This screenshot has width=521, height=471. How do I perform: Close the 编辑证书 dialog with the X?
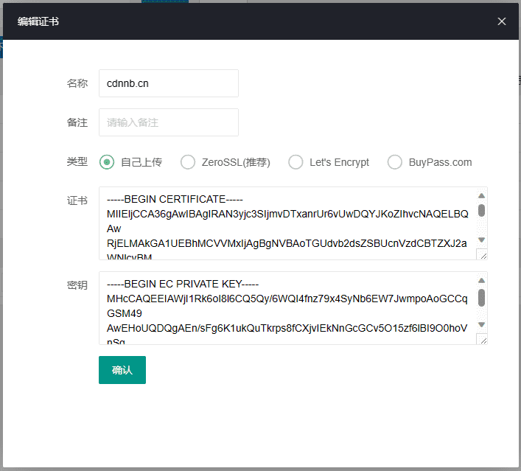[502, 21]
